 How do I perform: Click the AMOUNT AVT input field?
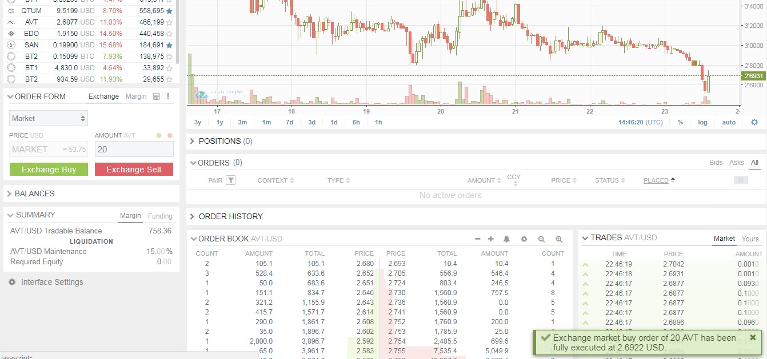tap(134, 149)
